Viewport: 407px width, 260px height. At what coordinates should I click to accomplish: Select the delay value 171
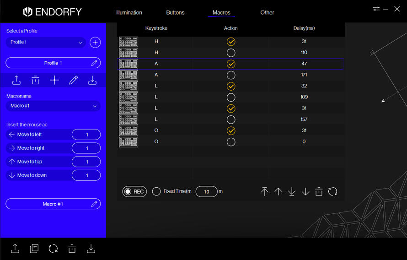pyautogui.click(x=304, y=75)
